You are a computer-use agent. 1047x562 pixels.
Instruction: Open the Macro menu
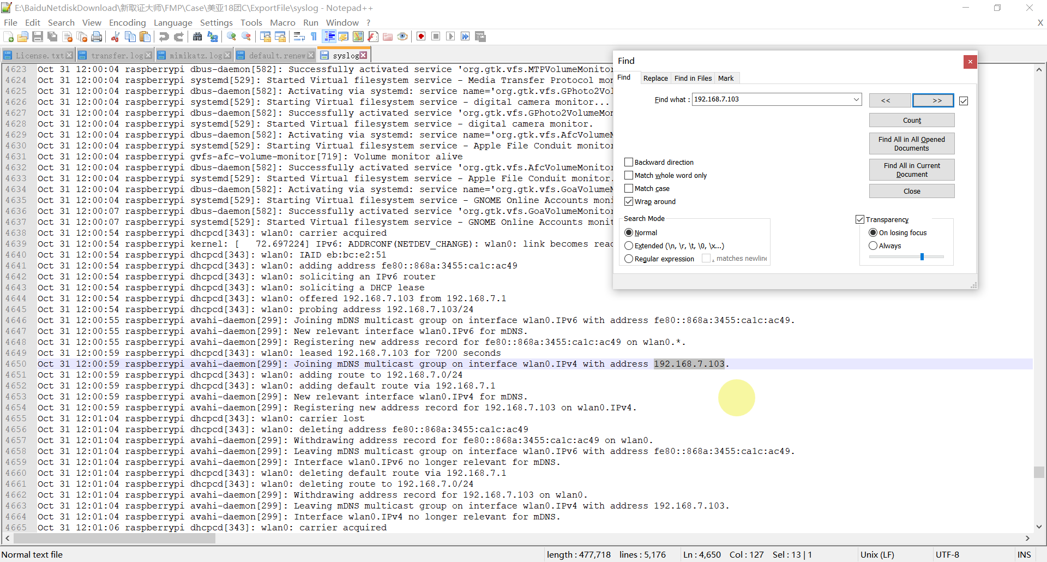282,22
